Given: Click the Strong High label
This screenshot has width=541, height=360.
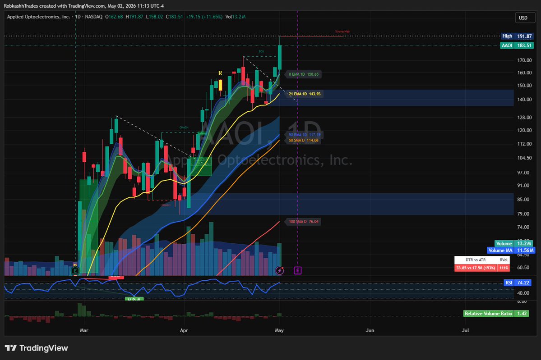Looking at the screenshot, I should click(x=342, y=32).
